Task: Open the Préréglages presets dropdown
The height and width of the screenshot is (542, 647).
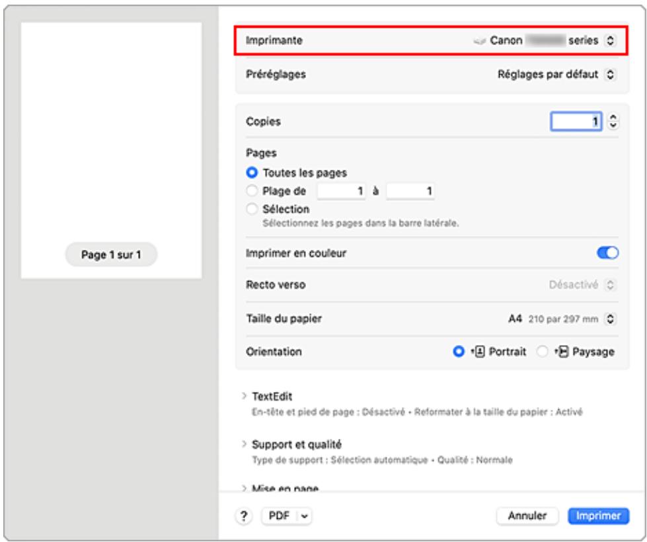Action: tap(609, 75)
